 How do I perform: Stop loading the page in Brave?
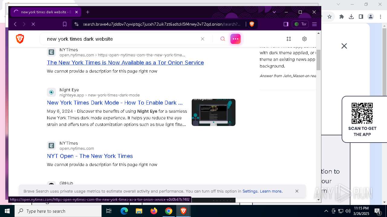coord(33,24)
